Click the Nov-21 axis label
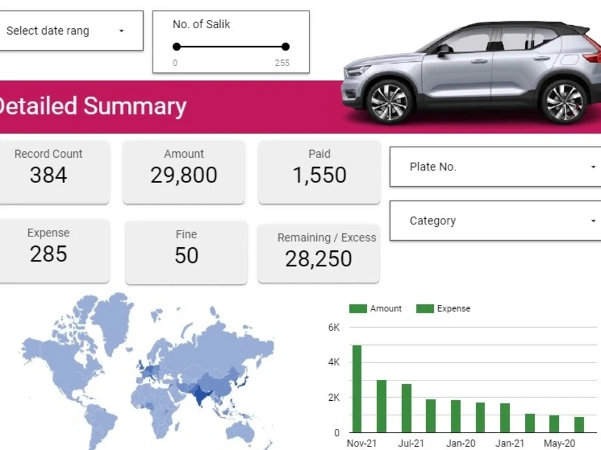The height and width of the screenshot is (450, 601). pyautogui.click(x=362, y=443)
